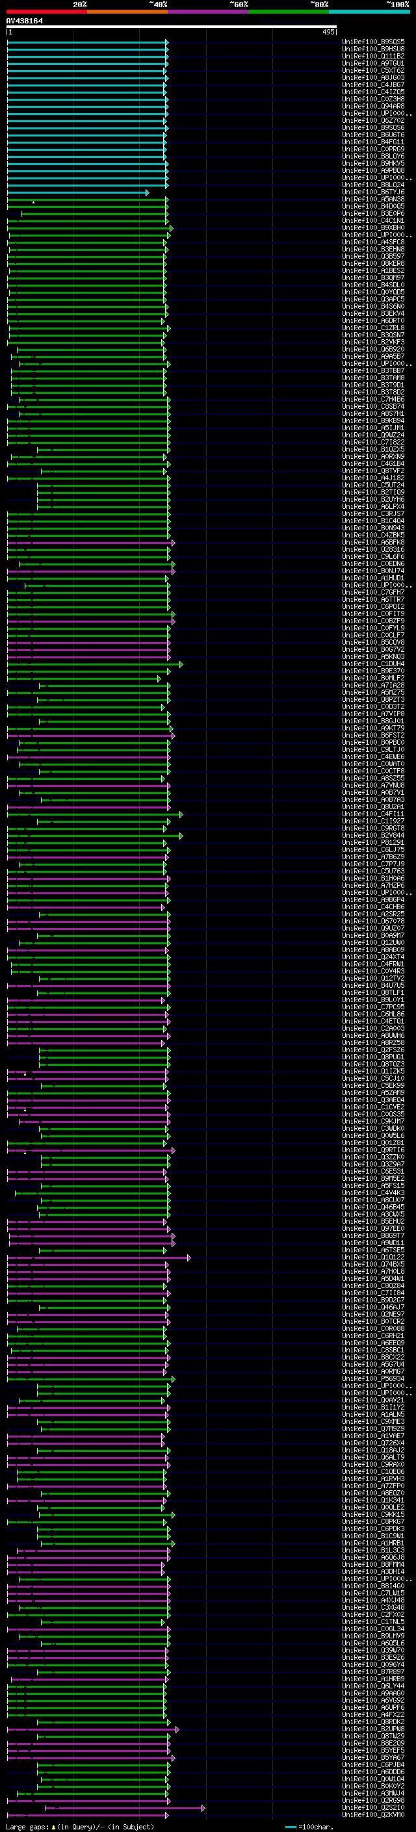Select hit label UniRef100_C4EWE6
Screen dimensions: 416x1832
[373, 756]
